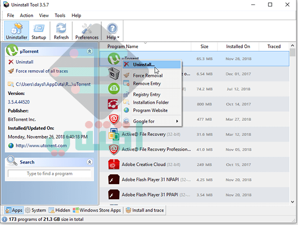Click the broom icon for force removal
This screenshot has height=225, width=298.
tap(11, 71)
